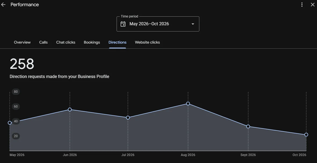Open the Calls tab

tap(44, 42)
